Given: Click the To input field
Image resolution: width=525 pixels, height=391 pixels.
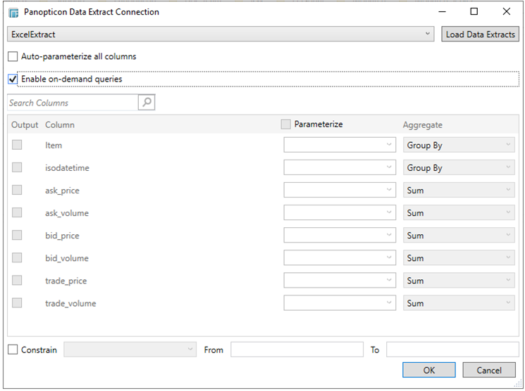Looking at the screenshot, I should pyautogui.click(x=452, y=350).
